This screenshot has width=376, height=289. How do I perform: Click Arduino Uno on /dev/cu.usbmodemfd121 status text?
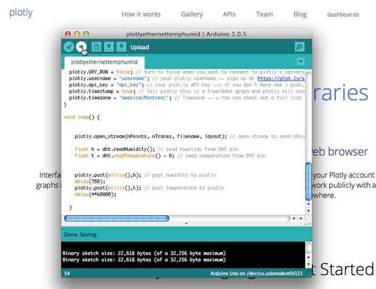[257, 273]
